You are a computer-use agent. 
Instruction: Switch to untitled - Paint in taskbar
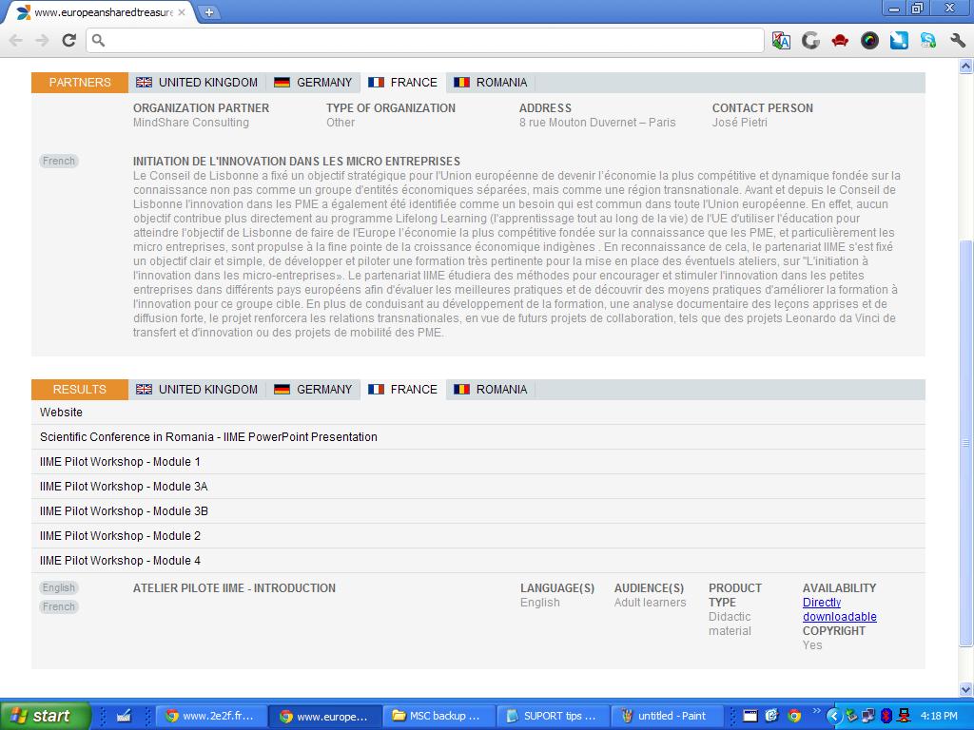[x=669, y=716]
